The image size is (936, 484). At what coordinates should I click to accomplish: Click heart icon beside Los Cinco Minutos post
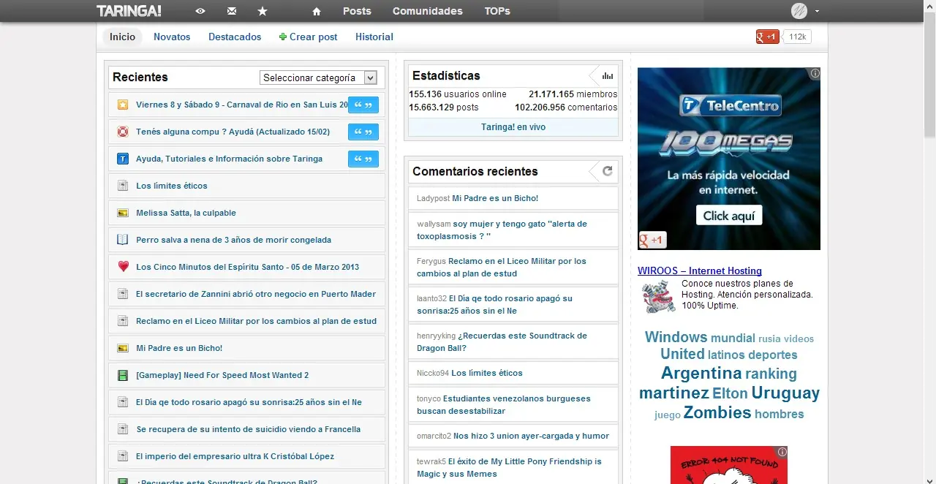(123, 267)
